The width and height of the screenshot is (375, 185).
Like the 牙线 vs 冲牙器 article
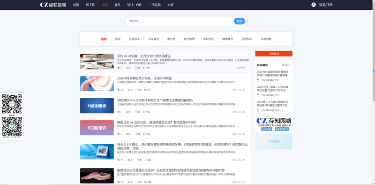[x=127, y=68]
